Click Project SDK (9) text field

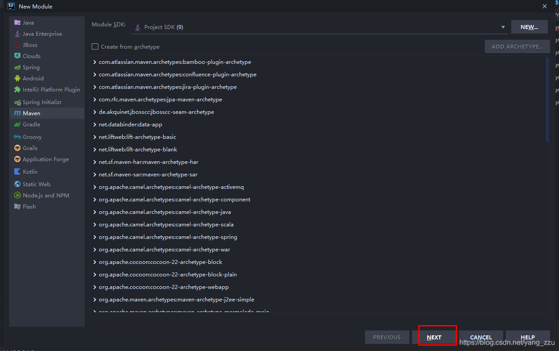320,27
